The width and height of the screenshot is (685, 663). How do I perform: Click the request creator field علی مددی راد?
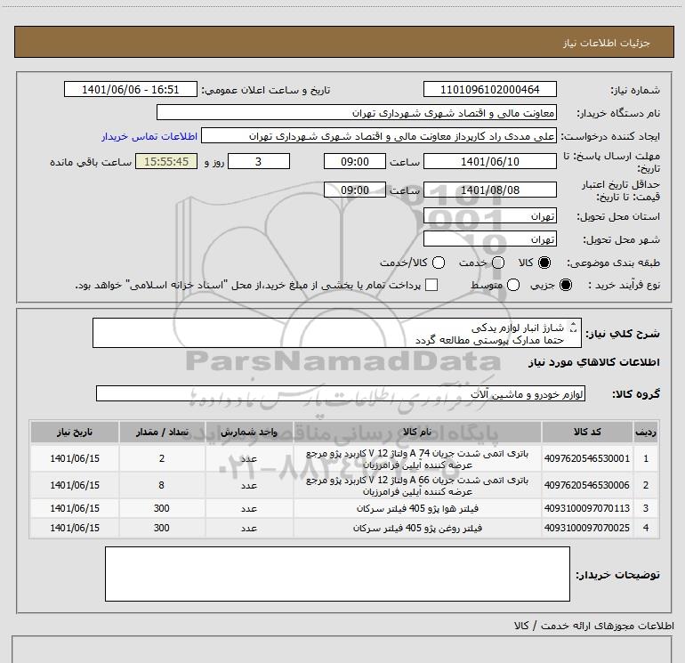(x=379, y=135)
